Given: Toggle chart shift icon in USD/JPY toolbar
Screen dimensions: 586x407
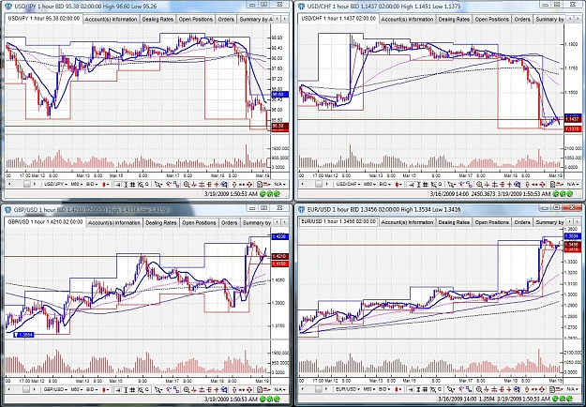Looking at the screenshot, I should (x=118, y=184).
